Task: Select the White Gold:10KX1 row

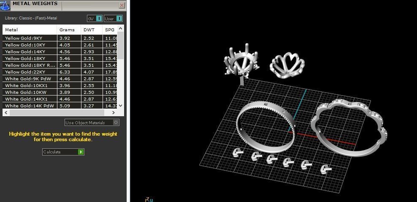Action: click(60, 85)
